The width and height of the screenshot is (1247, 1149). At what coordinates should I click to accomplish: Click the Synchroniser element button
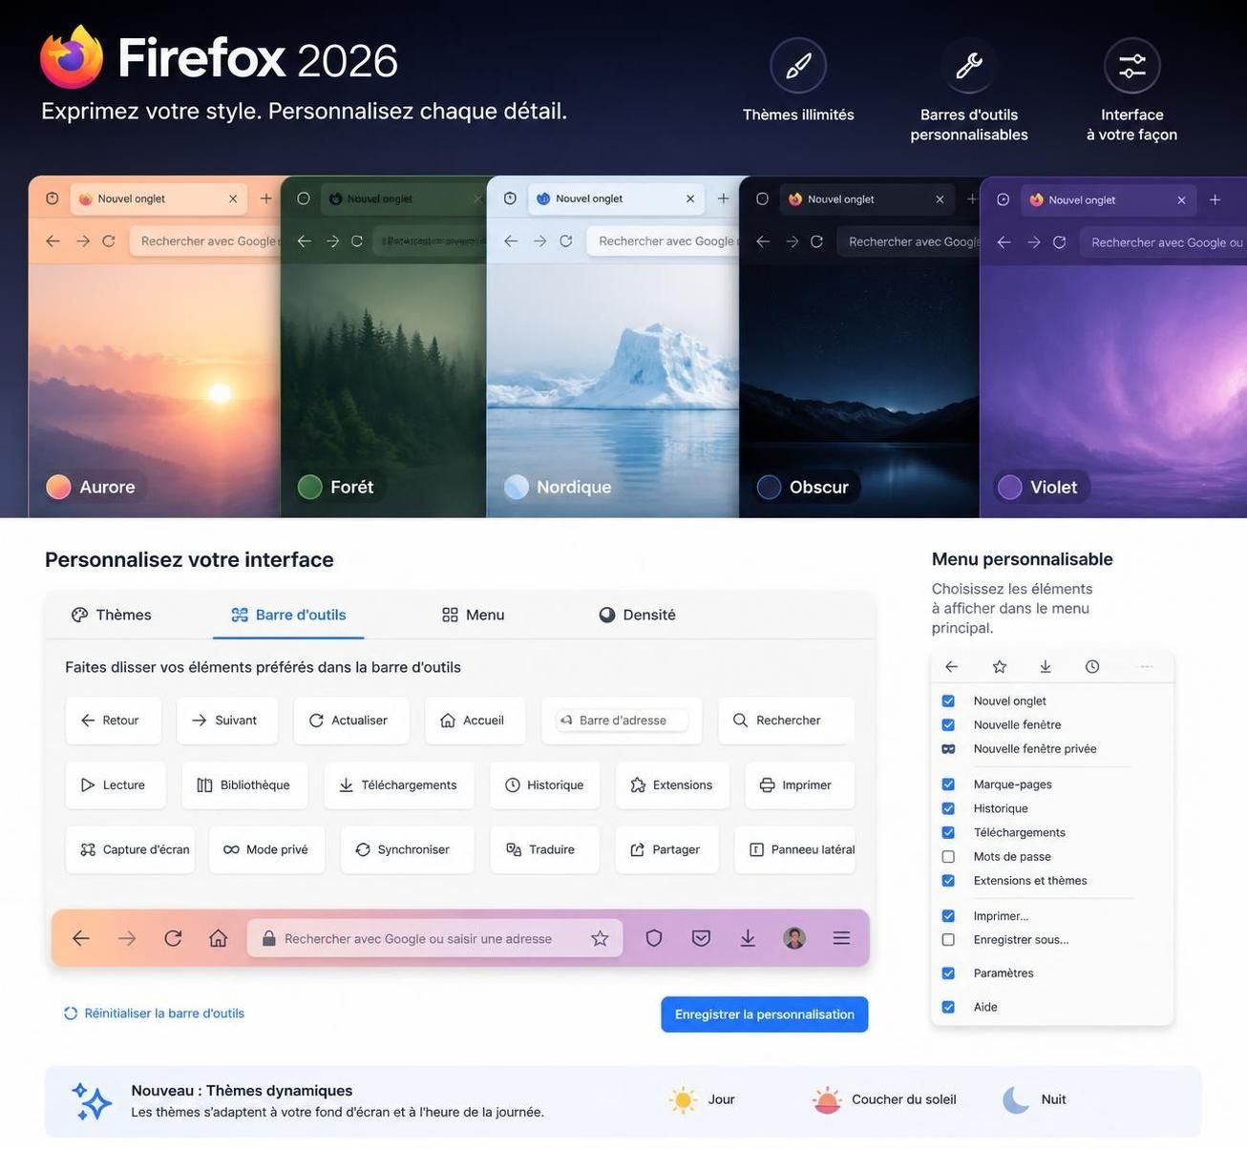point(407,849)
